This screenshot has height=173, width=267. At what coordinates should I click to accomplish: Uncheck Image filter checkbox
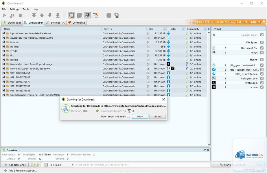coord(262,52)
